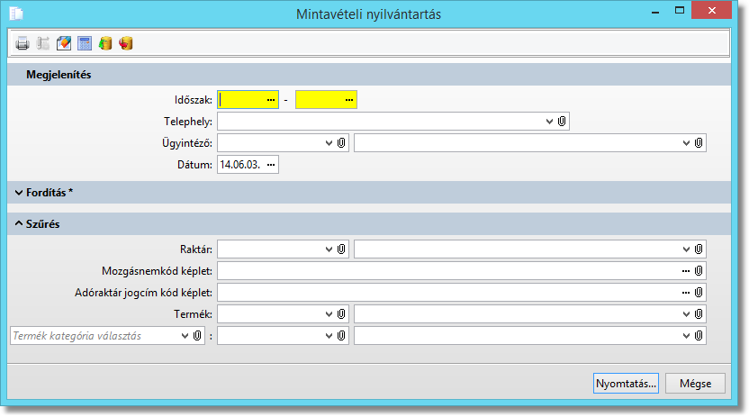Viewport: 749px width, 417px height.
Task: Open the ellipsis picker for Adóraktár jogcím kód képlet
Action: coord(685,292)
